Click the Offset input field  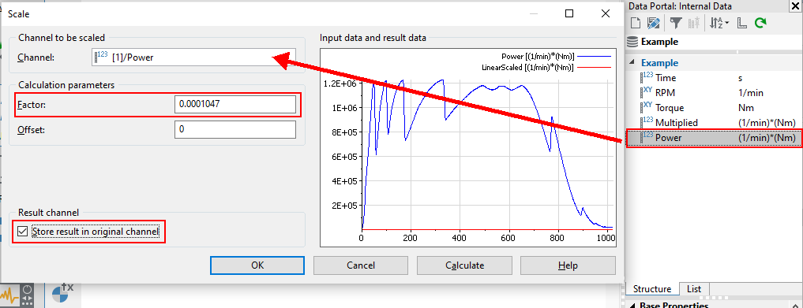pos(235,129)
